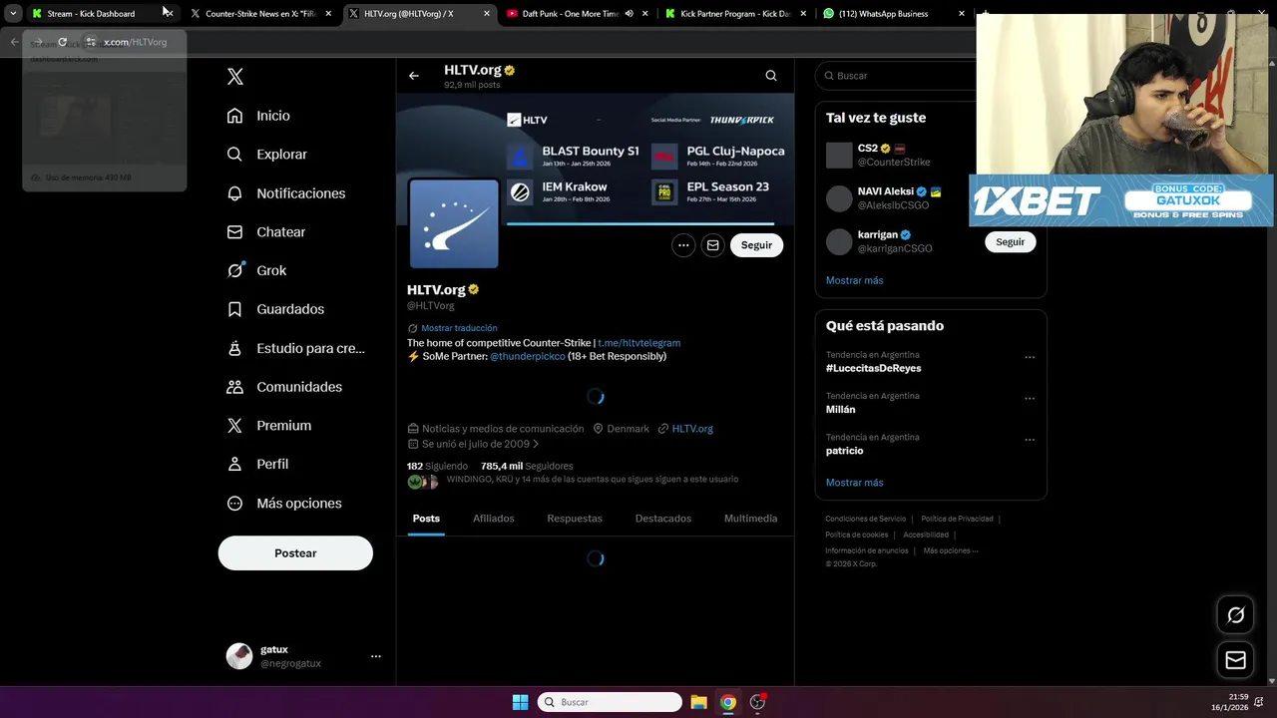The width and height of the screenshot is (1277, 718).
Task: Click Mostrar más under Tal vez te guste
Action: (x=854, y=280)
